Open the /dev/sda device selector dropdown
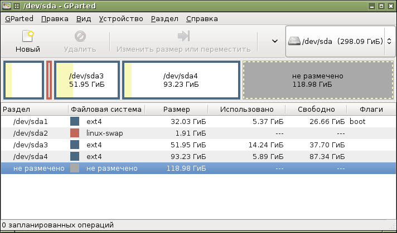This screenshot has width=397, height=233. coord(340,41)
